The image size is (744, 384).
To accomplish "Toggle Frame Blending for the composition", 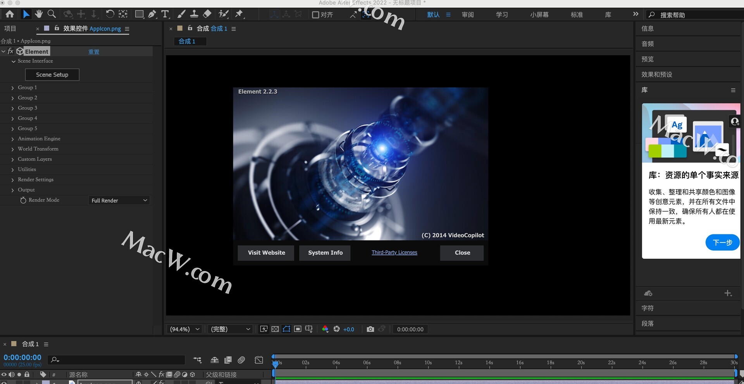I will [228, 360].
